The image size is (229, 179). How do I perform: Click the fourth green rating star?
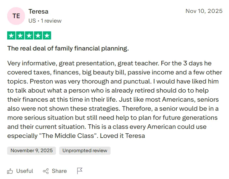38,36
